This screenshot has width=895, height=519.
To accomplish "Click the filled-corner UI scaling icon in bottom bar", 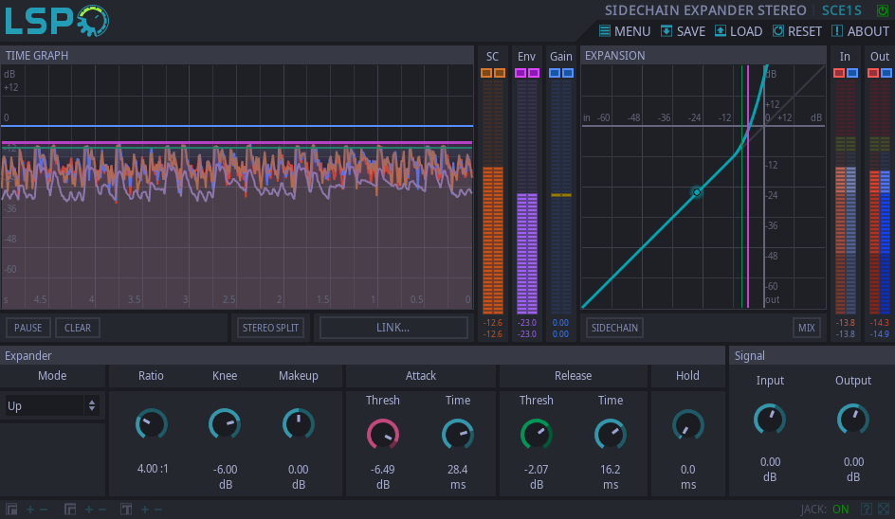I will [11, 510].
